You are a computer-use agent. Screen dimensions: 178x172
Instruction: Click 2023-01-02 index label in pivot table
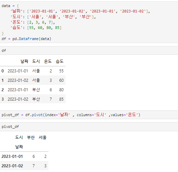coord(12,166)
